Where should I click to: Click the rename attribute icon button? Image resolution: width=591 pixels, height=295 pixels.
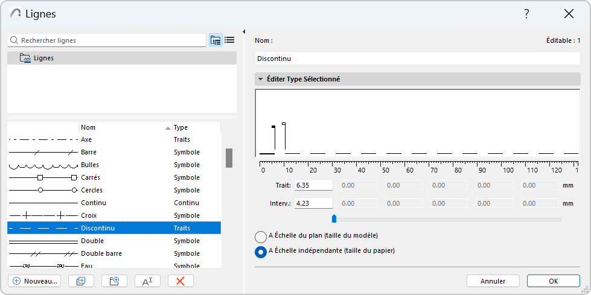point(147,281)
